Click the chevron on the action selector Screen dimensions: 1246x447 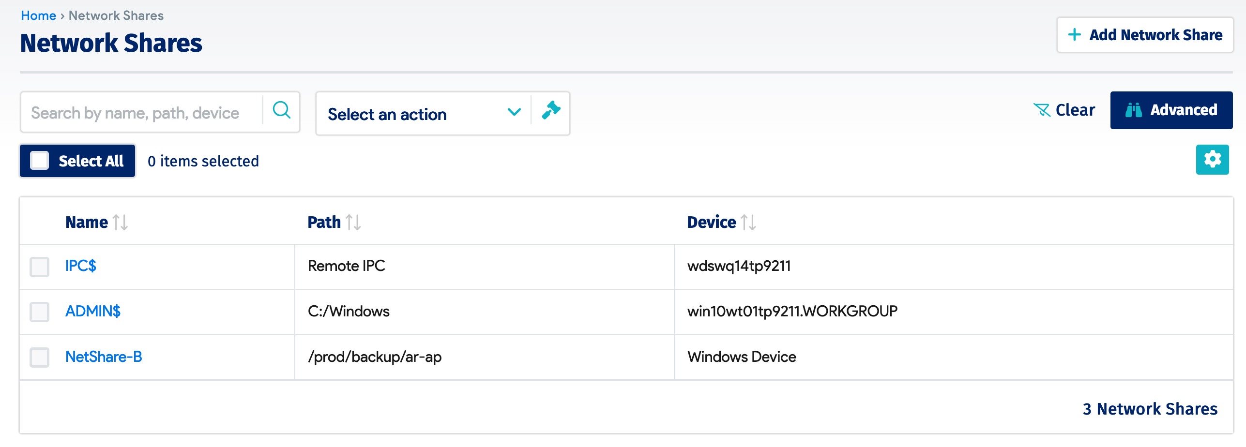coord(514,112)
